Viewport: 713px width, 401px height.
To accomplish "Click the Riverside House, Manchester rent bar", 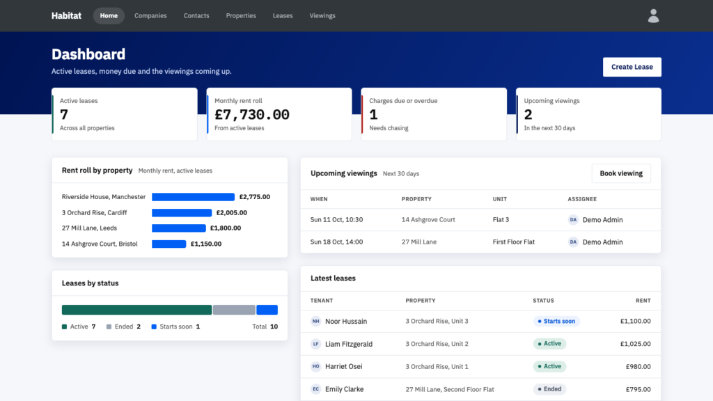I will pos(194,197).
